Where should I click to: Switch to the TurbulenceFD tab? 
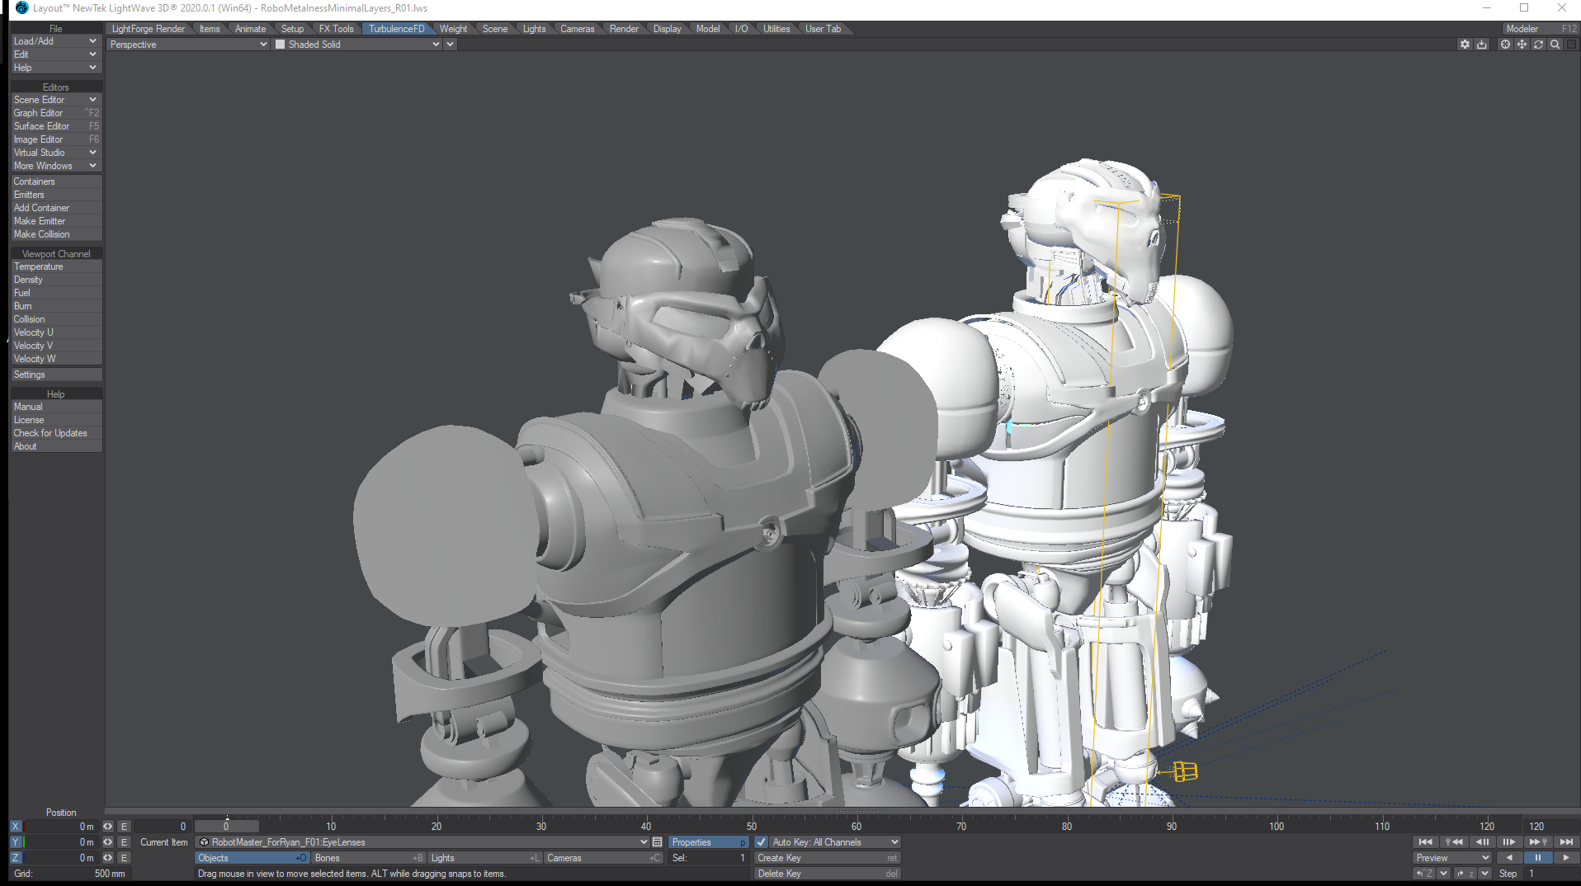click(x=396, y=29)
